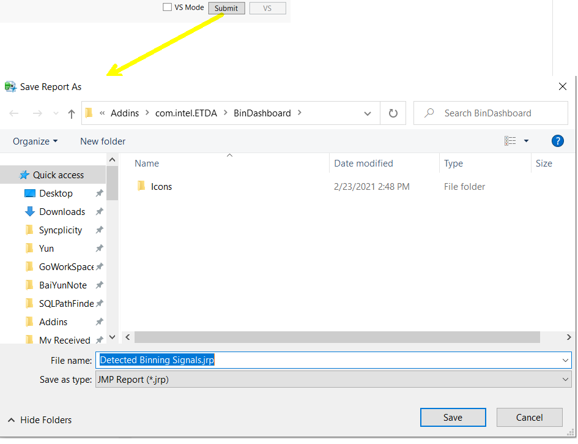
Task: Expand chevron after BinDashboard breadcrumb
Action: point(299,113)
